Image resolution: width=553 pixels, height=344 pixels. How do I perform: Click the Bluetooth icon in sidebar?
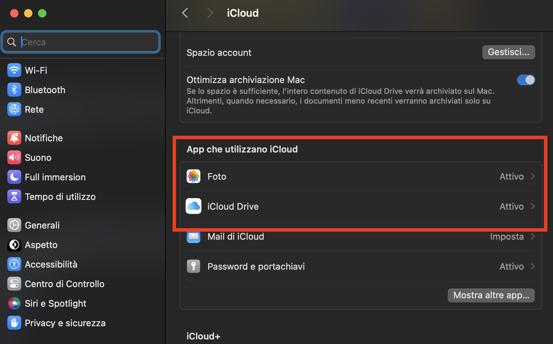[x=14, y=90]
